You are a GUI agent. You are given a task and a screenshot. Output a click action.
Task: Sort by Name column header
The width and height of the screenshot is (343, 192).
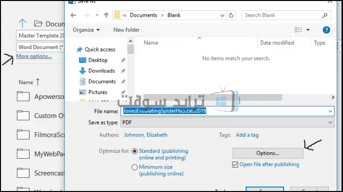click(151, 43)
